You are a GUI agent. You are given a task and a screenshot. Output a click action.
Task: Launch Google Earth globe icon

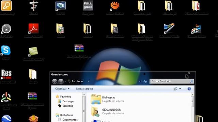(x=6, y=119)
